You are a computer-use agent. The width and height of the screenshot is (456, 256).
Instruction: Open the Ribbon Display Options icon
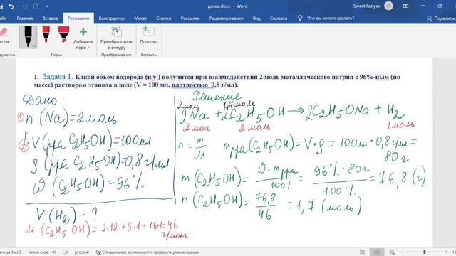tap(405, 6)
